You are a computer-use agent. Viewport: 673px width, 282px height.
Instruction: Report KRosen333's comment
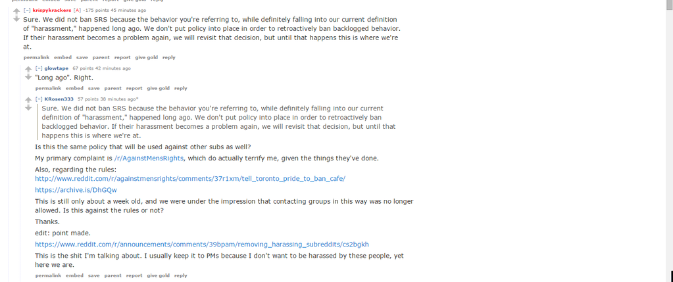click(x=134, y=275)
